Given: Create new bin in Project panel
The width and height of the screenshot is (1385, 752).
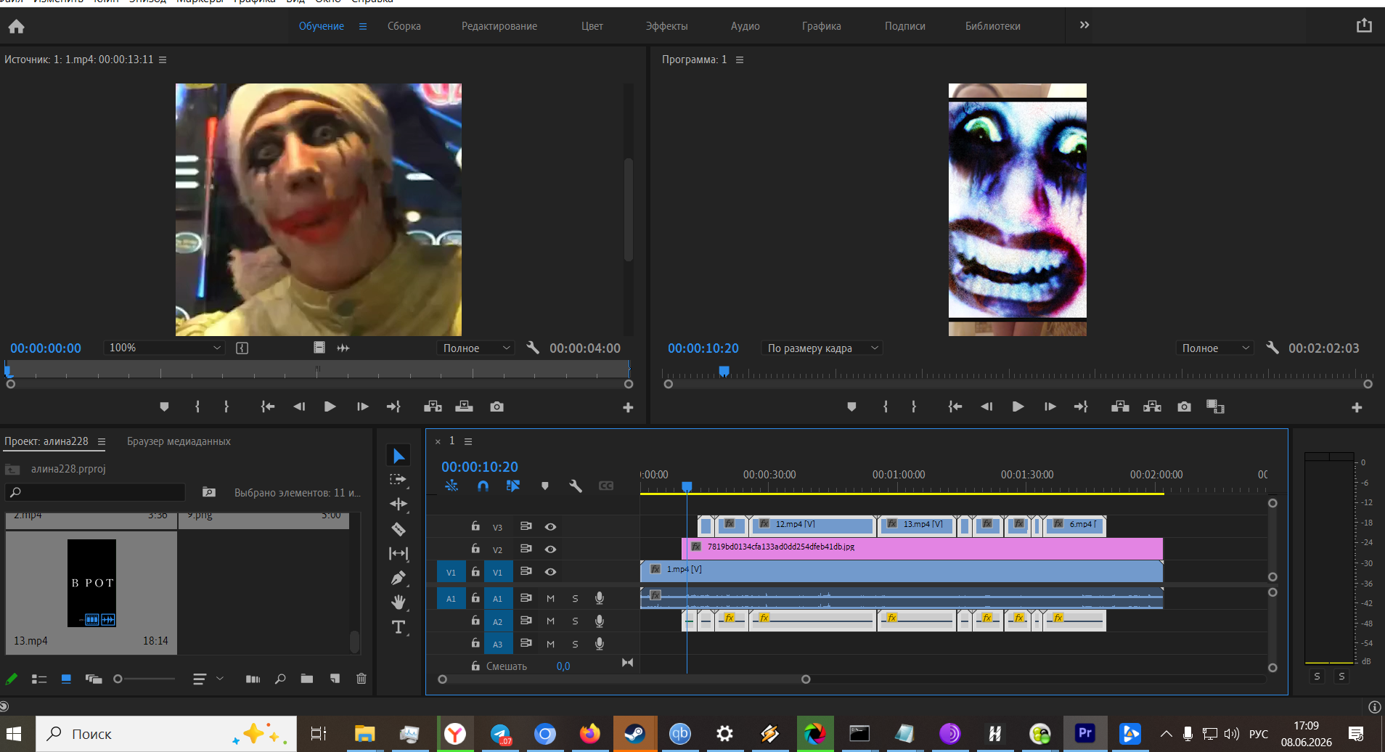Looking at the screenshot, I should pyautogui.click(x=307, y=679).
